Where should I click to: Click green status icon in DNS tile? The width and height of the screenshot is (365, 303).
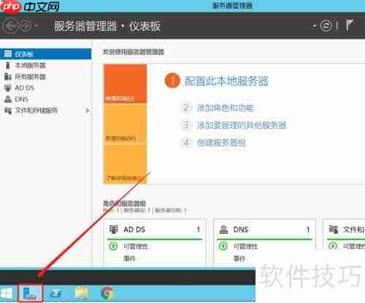tap(223, 246)
